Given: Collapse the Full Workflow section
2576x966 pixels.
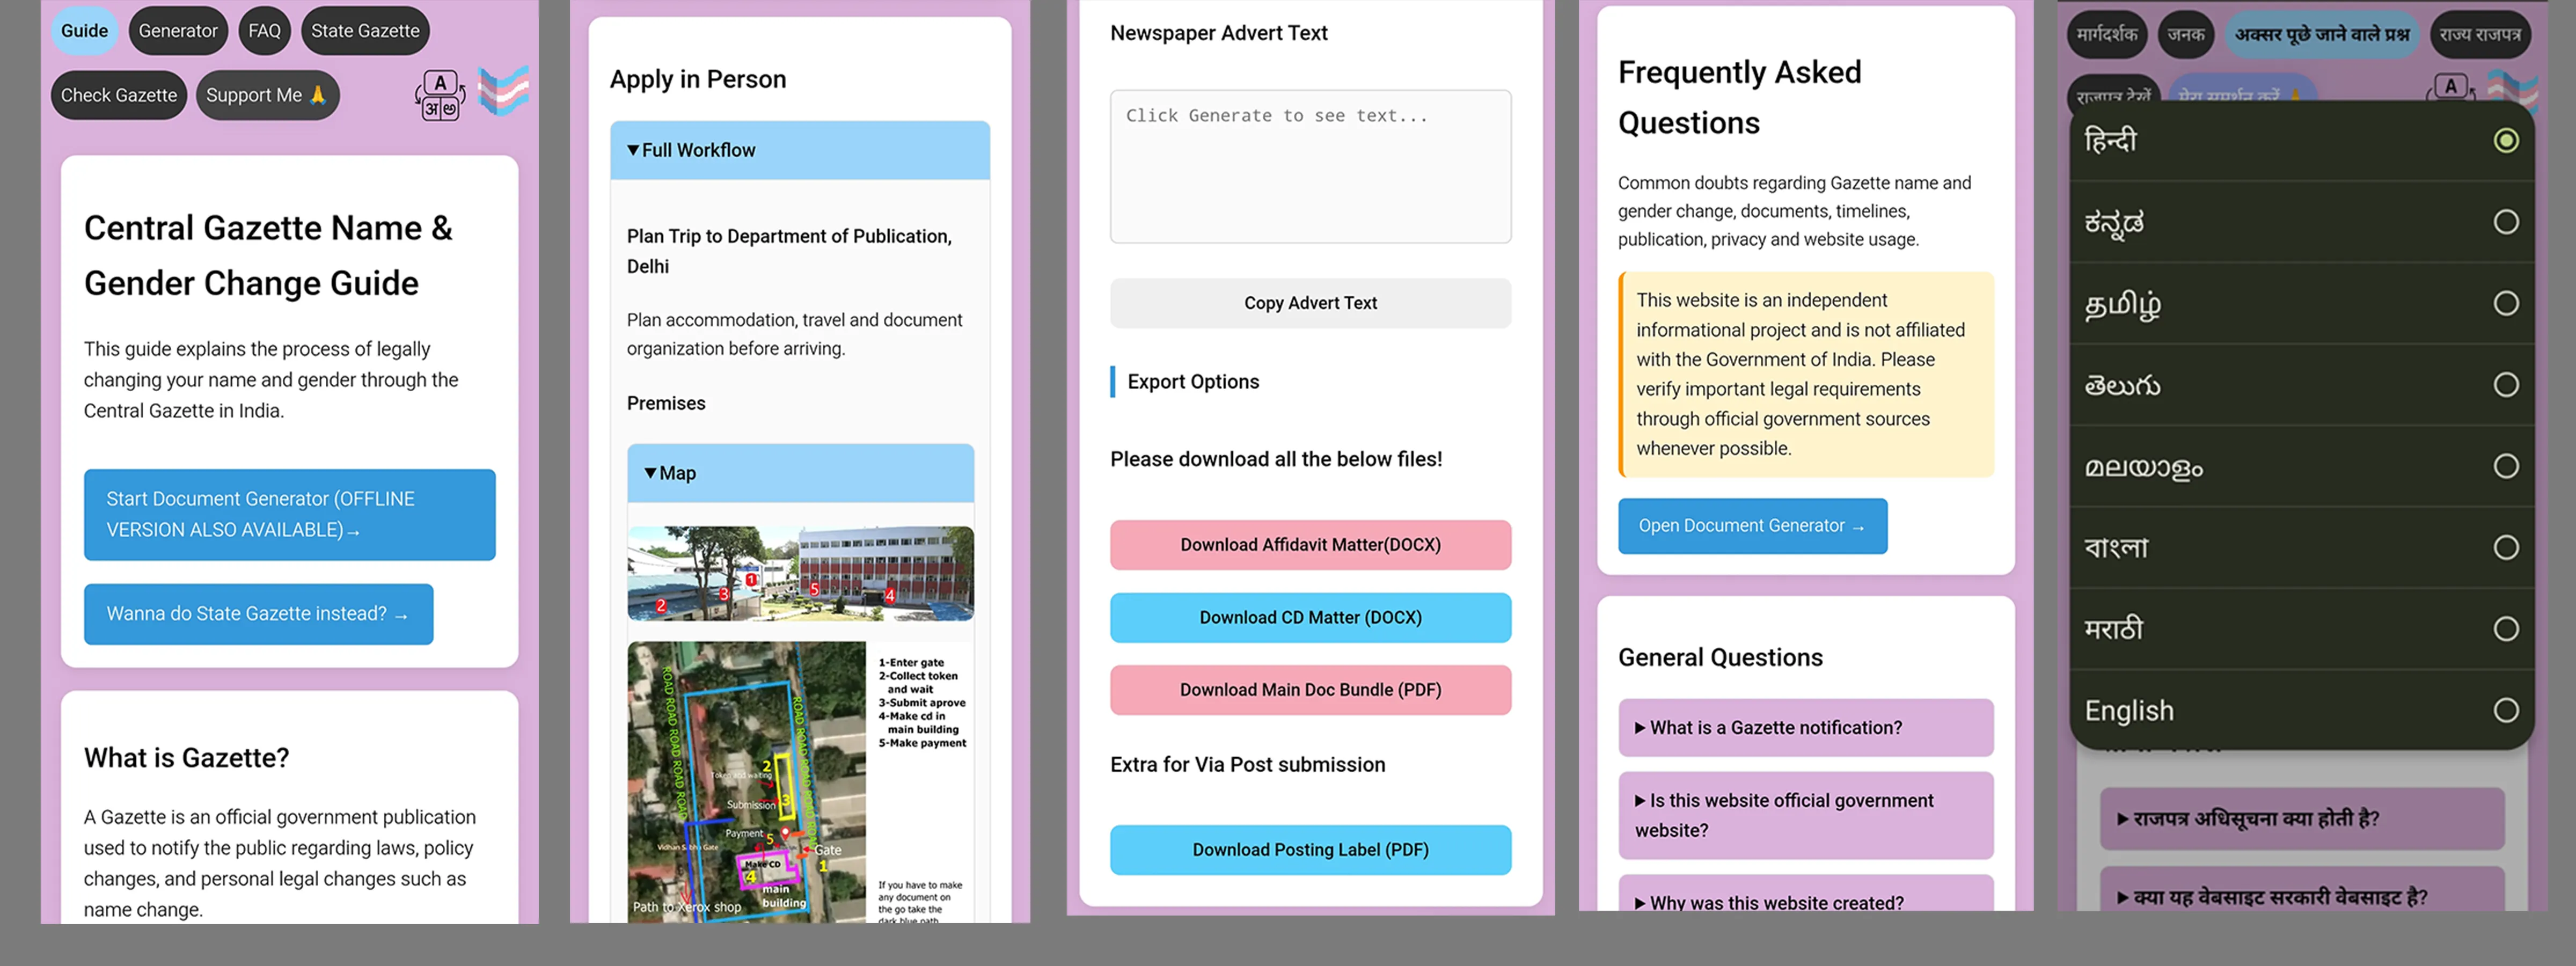Looking at the screenshot, I should (800, 150).
